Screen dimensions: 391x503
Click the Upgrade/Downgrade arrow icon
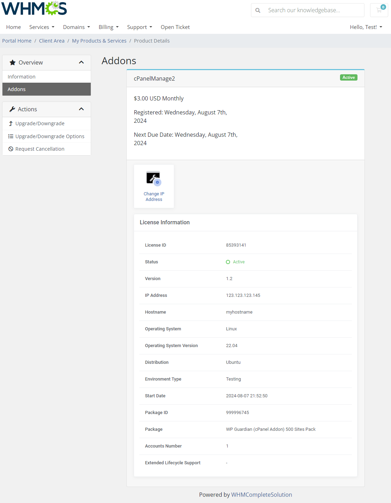(11, 123)
